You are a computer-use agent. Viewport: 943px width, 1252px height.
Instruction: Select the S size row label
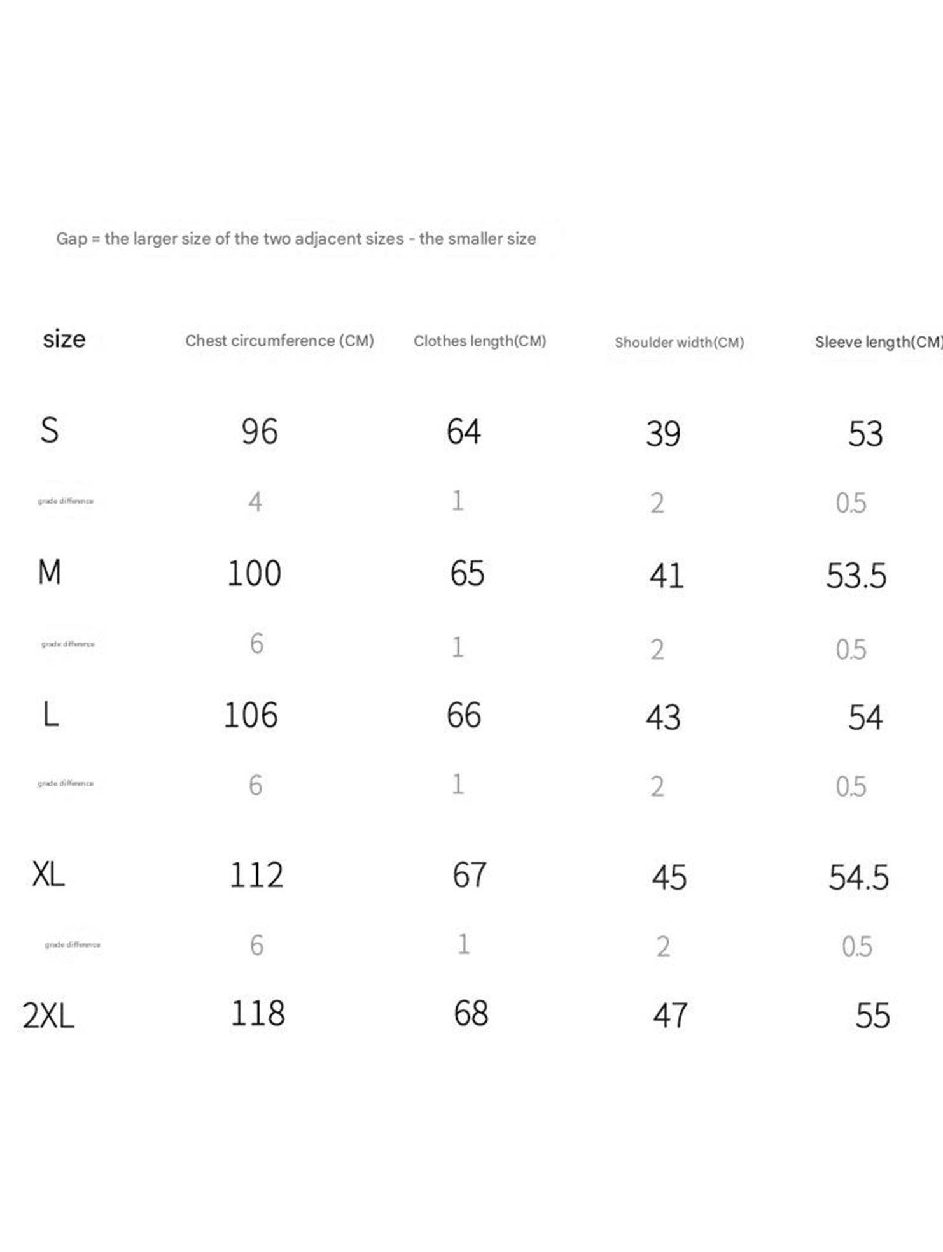(x=50, y=430)
